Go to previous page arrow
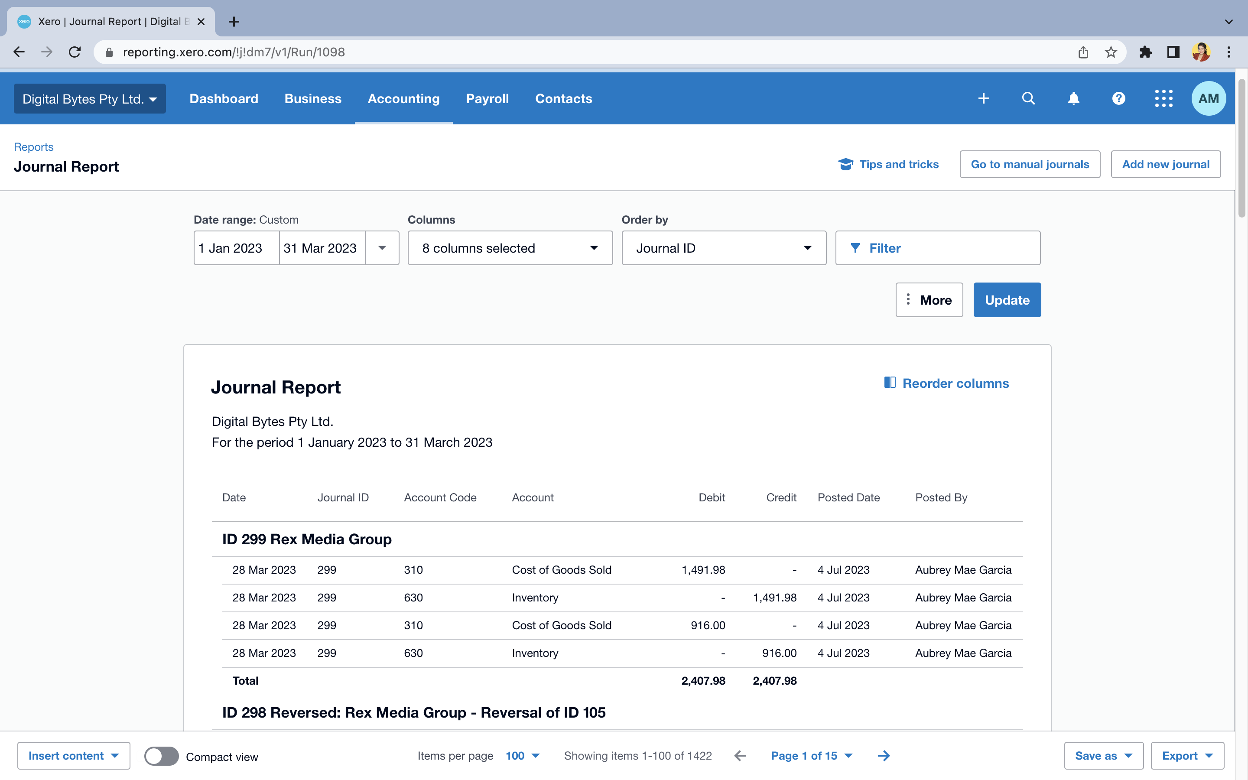 point(740,756)
